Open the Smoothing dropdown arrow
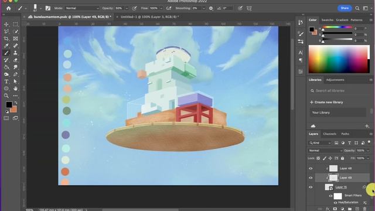Viewport: 375px width, 211px height. coord(204,8)
